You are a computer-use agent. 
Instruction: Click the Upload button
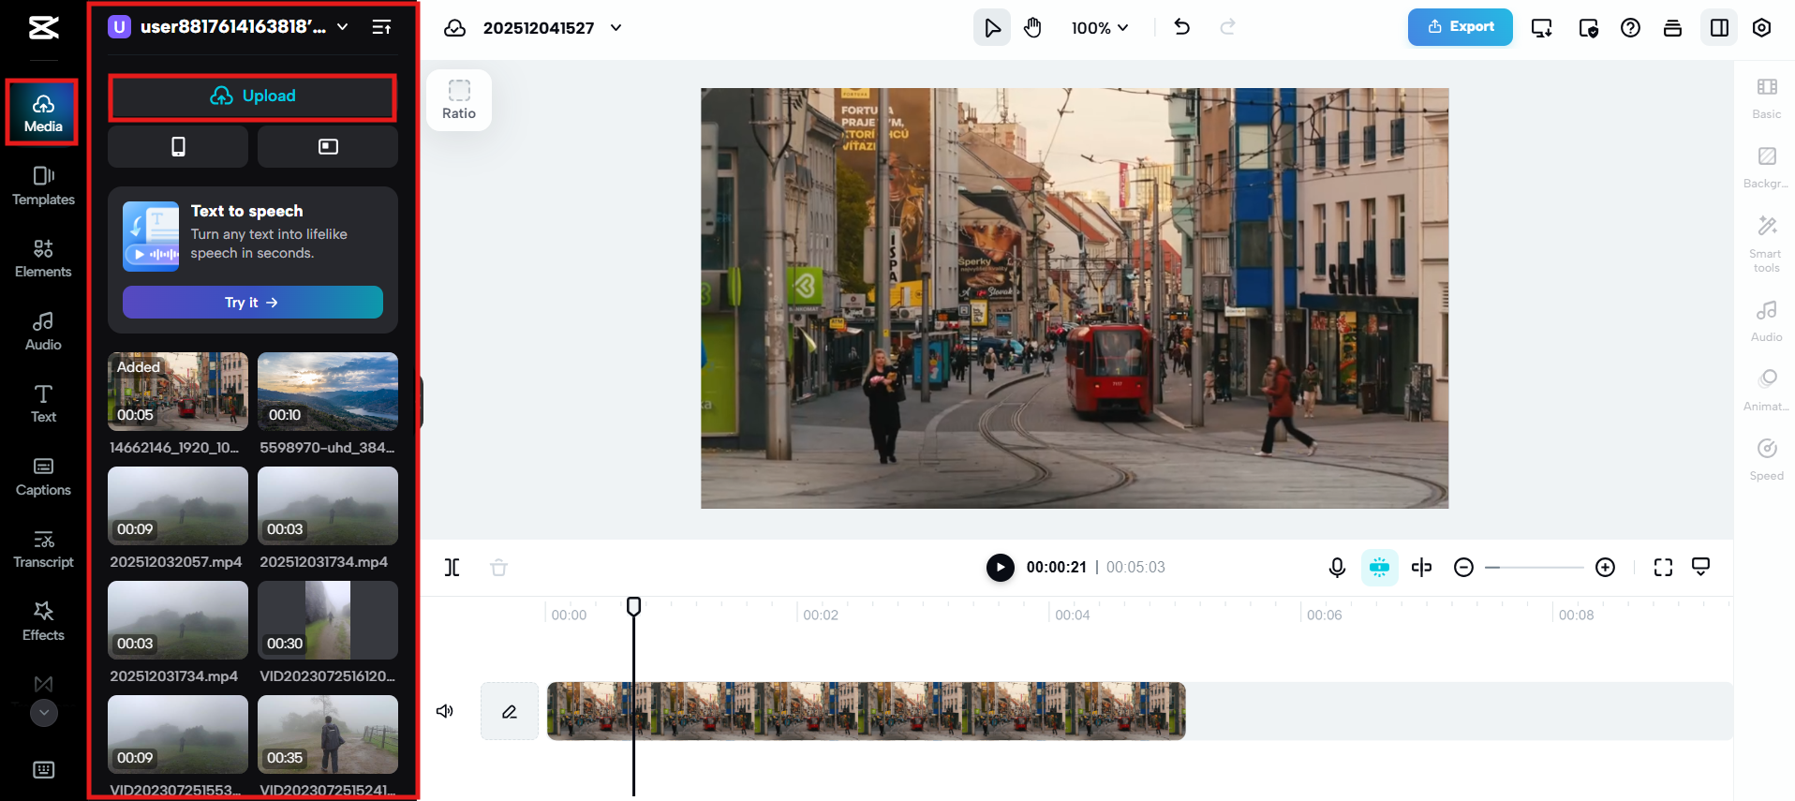[x=253, y=96]
